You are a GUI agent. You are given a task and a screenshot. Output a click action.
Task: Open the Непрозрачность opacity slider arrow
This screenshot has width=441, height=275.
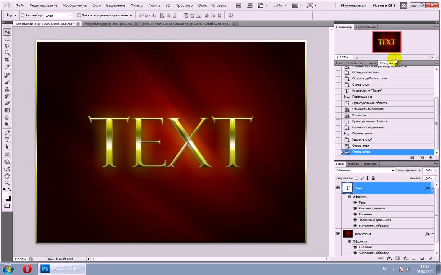[436, 170]
